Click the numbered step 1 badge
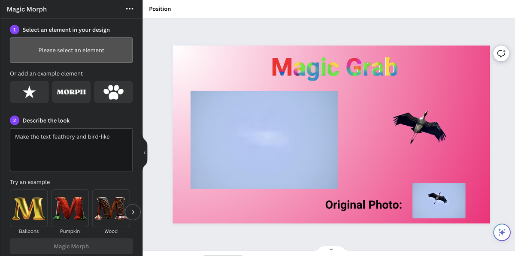The image size is (515, 256). 14,30
